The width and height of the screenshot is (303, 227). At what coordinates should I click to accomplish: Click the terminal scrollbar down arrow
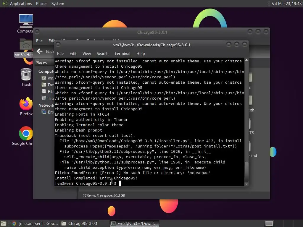pos(246,184)
